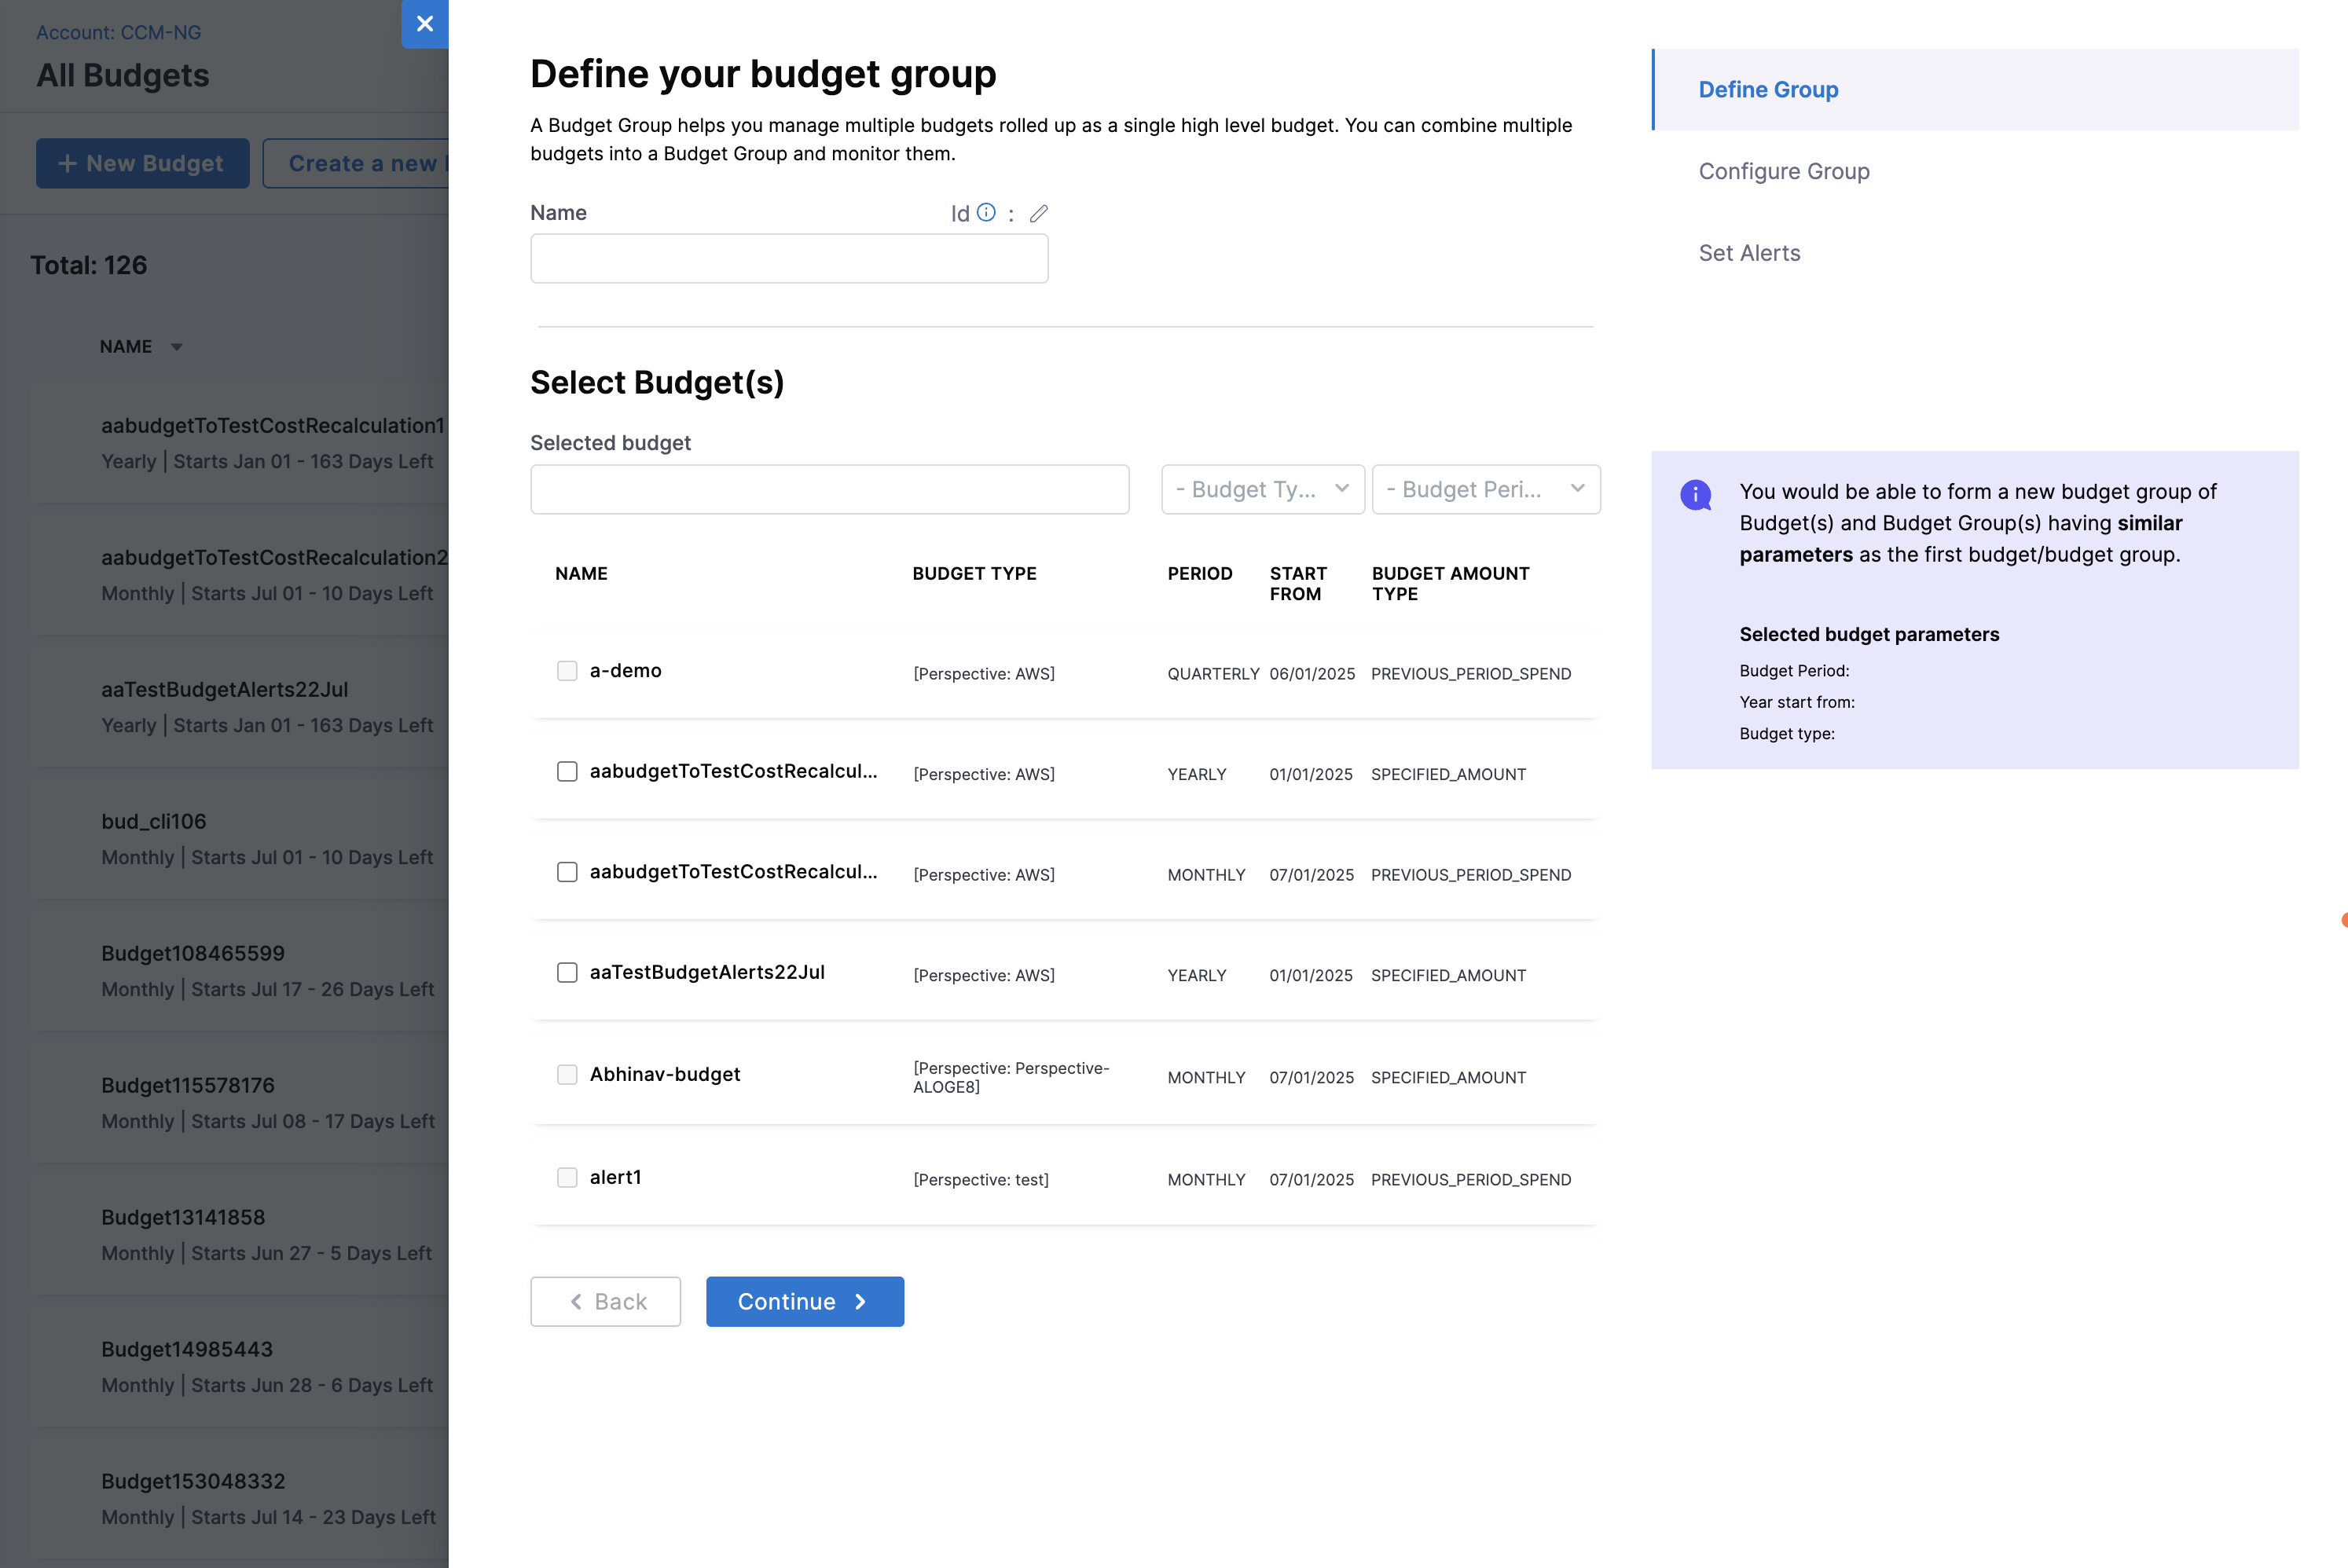Click the NAME column sort arrow
Viewport: 2348px width, 1568px height.
pos(177,347)
